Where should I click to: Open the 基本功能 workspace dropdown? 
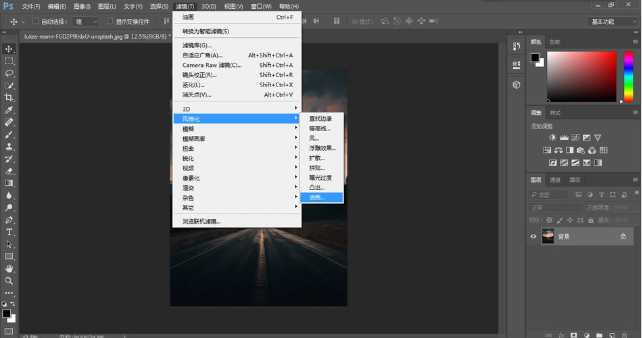(x=611, y=22)
